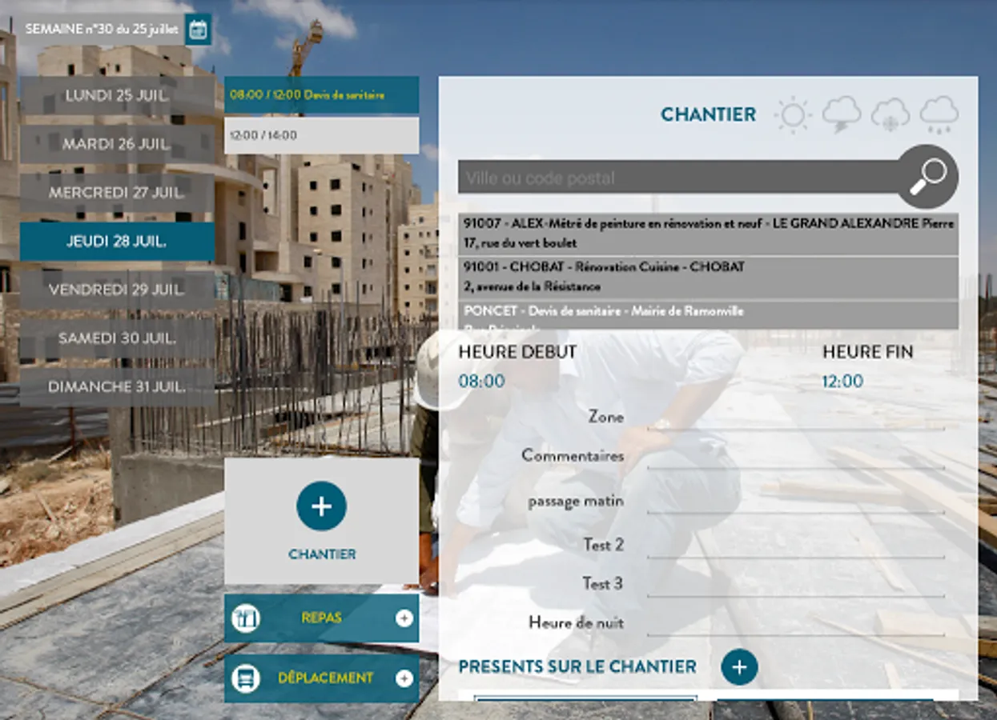Click the plus icon on the Repas button
This screenshot has height=720, width=997.
pos(404,618)
